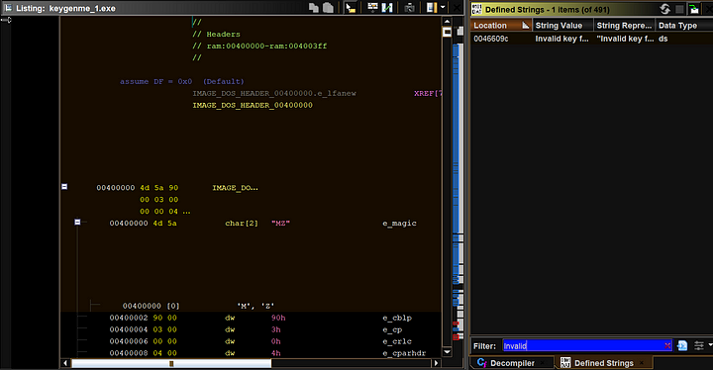The width and height of the screenshot is (713, 370).
Task: Sort by the String Value column
Action: tap(562, 26)
